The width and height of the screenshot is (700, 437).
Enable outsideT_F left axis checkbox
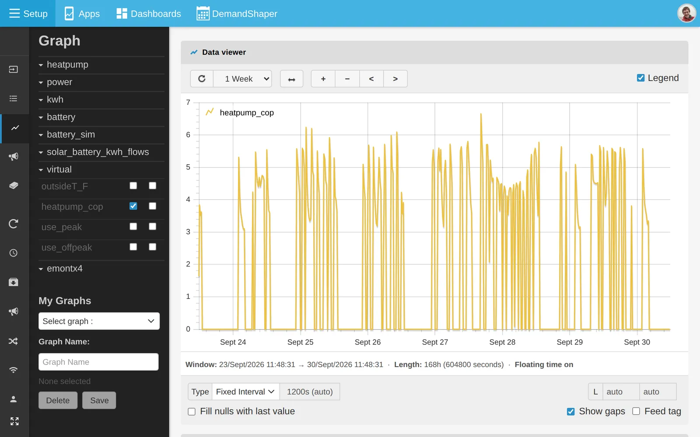pos(133,186)
